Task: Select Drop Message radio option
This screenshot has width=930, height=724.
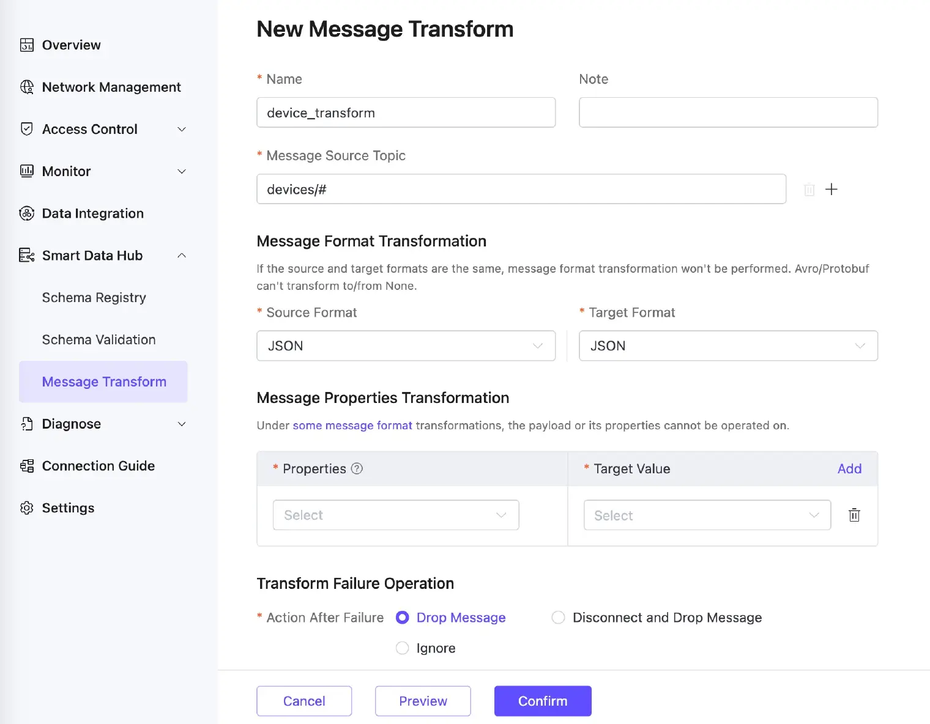Action: (402, 618)
